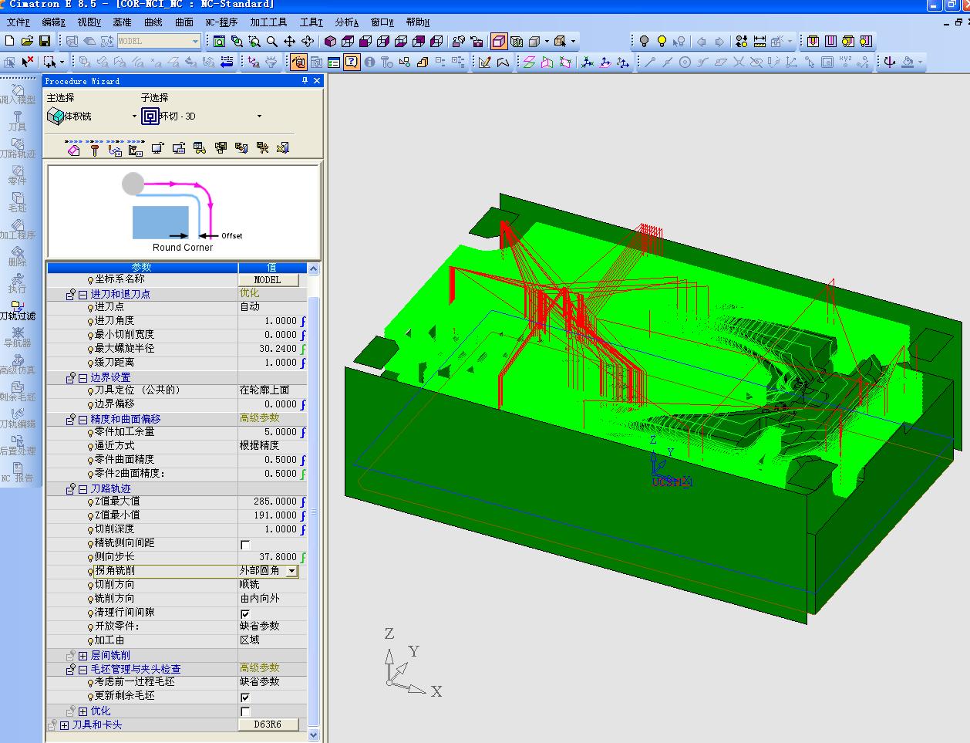Open the 子选择 环切-3D dropdown
The width and height of the screenshot is (970, 743).
click(259, 117)
